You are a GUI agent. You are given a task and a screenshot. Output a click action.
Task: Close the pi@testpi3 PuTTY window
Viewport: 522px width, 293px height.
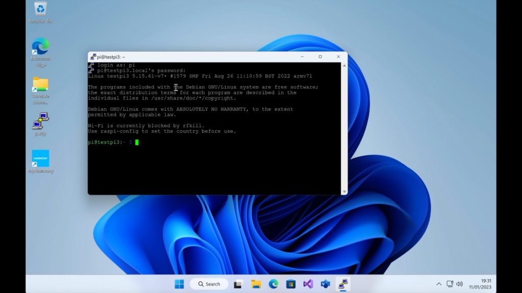[x=338, y=57]
